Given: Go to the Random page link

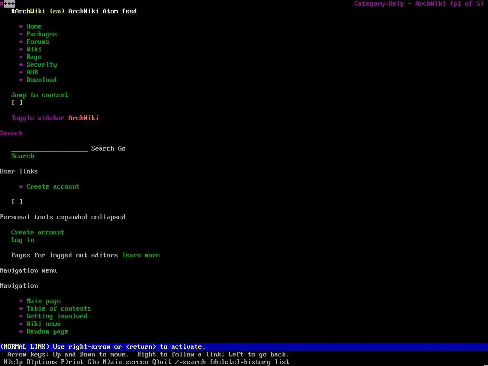Looking at the screenshot, I should [x=47, y=332].
